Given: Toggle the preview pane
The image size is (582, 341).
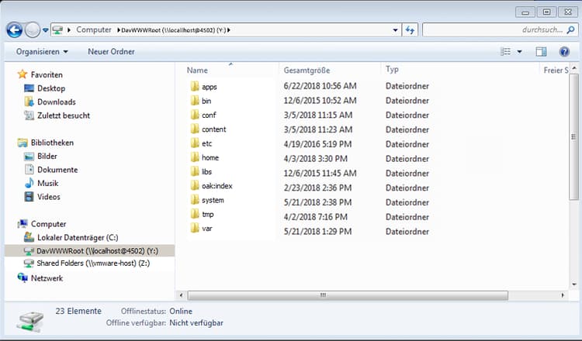Looking at the screenshot, I should tap(541, 51).
